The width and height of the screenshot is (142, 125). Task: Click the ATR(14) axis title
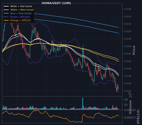(138, 117)
